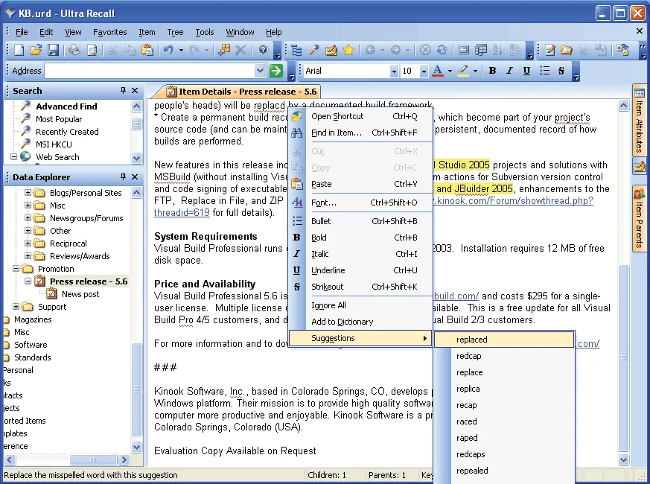Open the Advanced Find search item

point(66,106)
